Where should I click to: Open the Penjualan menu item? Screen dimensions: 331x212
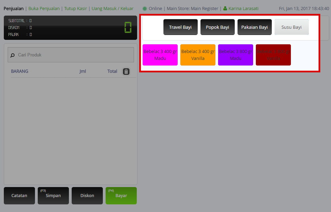(x=14, y=9)
